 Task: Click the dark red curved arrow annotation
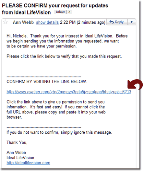(x=135, y=85)
